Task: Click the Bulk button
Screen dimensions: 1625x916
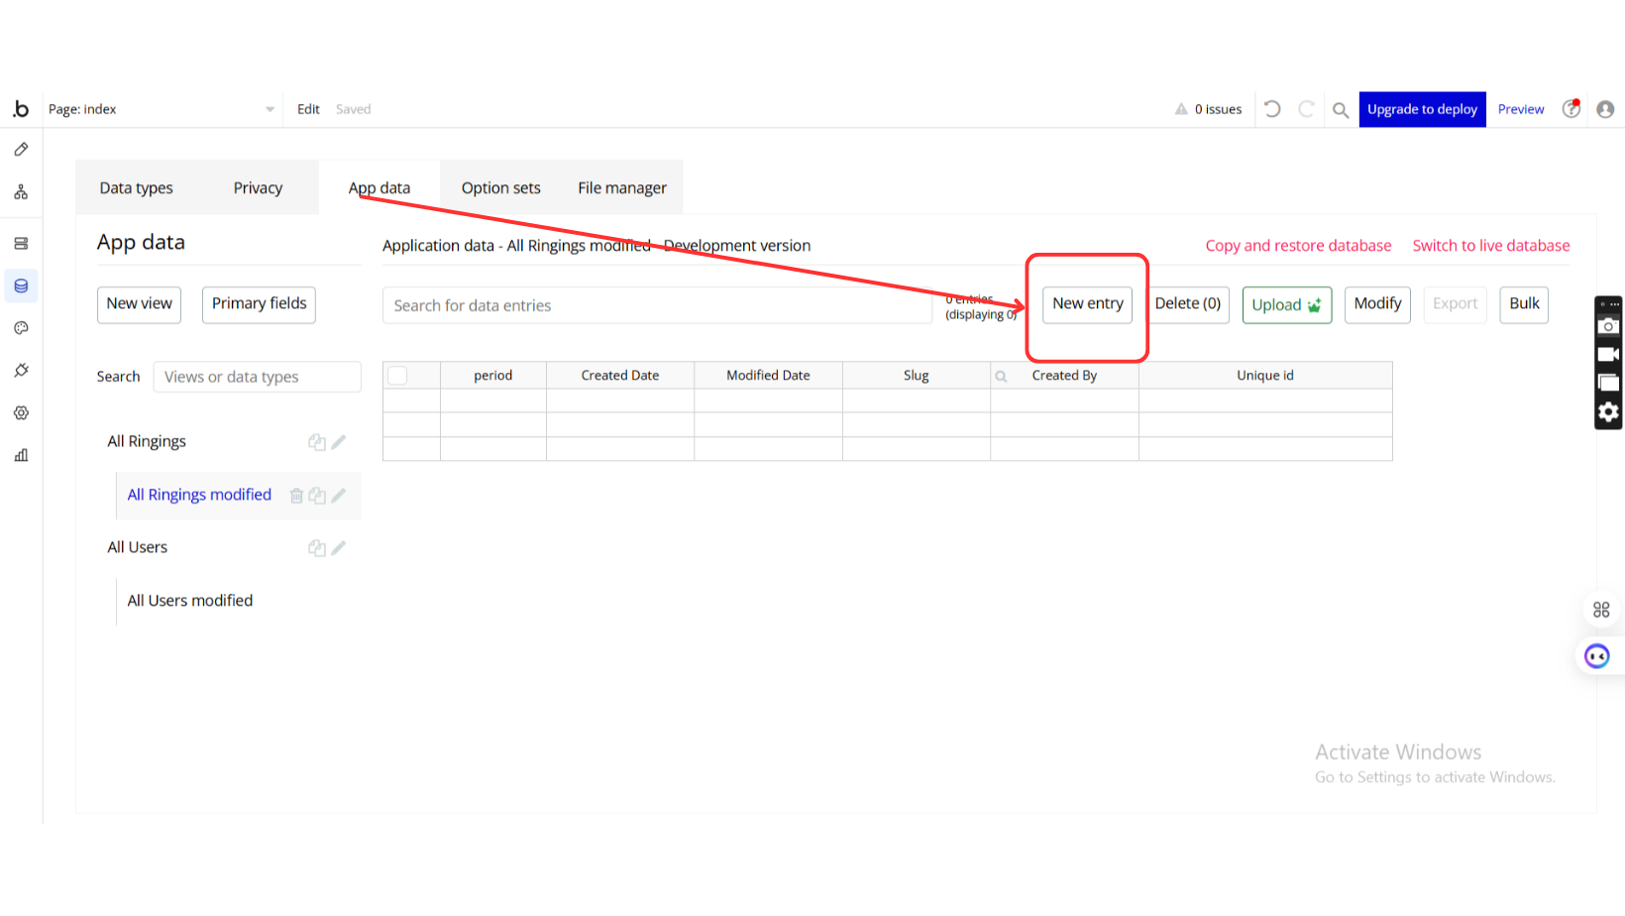Action: pos(1525,304)
